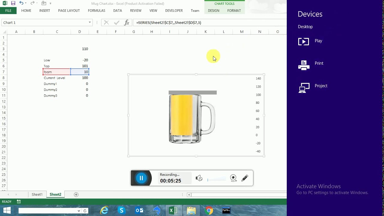Pause the screen recording
The image size is (384, 216).
pos(141,178)
